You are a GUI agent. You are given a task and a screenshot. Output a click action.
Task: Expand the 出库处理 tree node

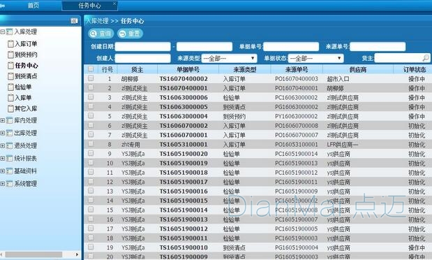pyautogui.click(x=3, y=133)
